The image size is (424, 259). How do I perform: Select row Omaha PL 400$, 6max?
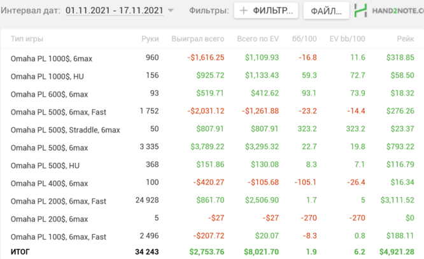(212, 183)
